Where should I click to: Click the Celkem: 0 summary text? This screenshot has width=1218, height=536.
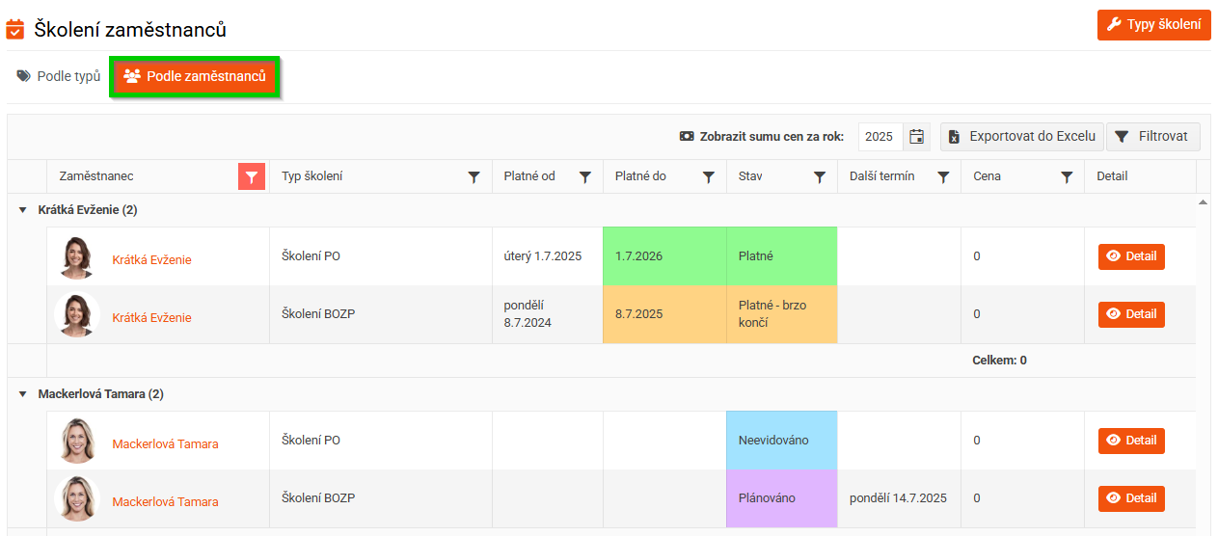point(999,361)
